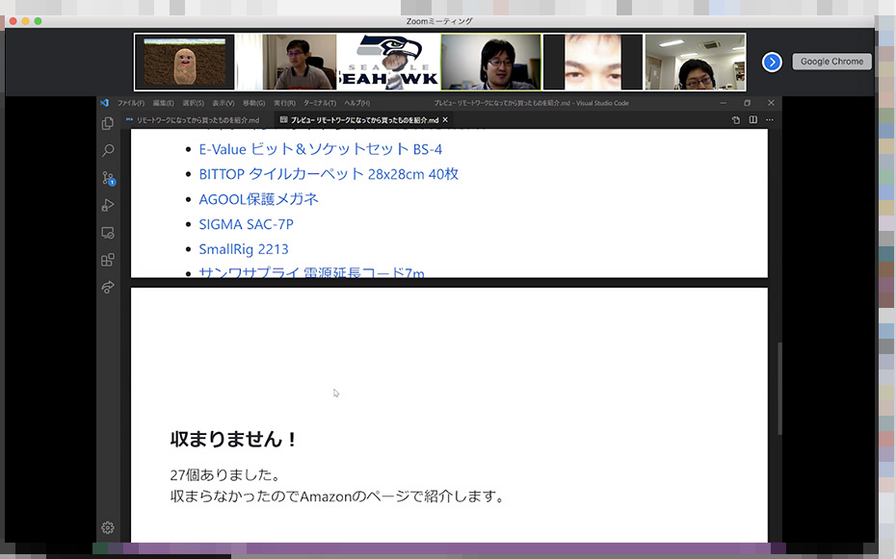Open the ヘルプ(H) menu

point(357,103)
